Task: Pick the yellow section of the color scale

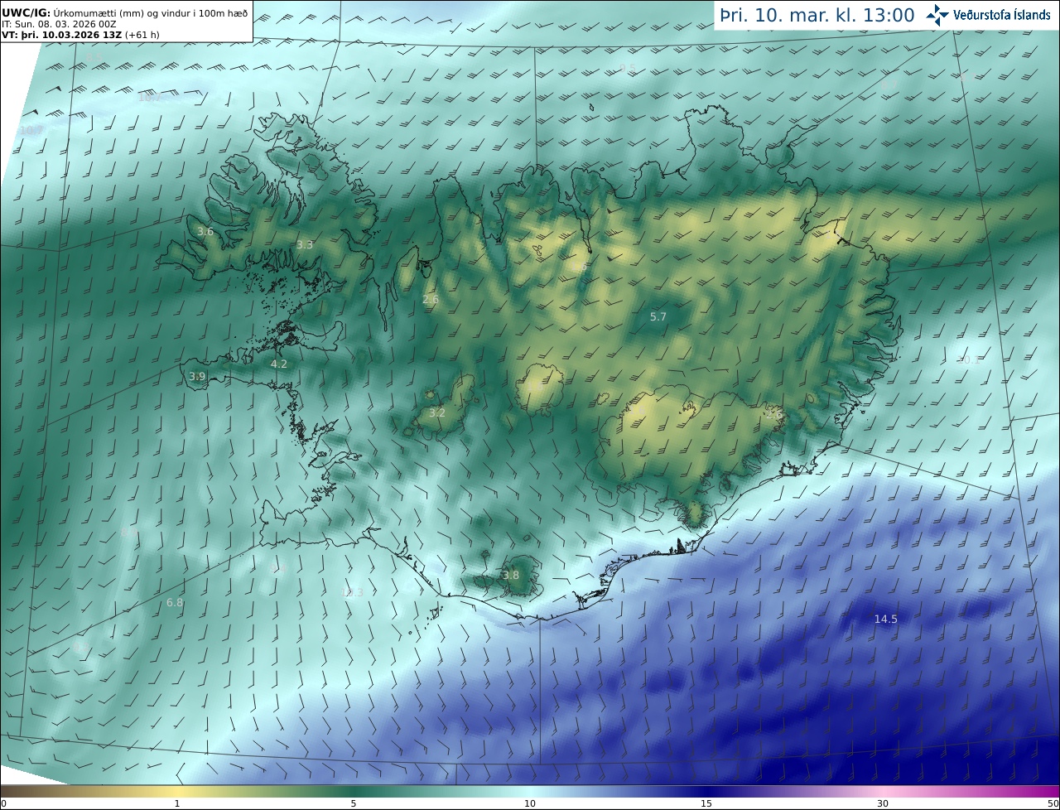Action: (x=177, y=791)
